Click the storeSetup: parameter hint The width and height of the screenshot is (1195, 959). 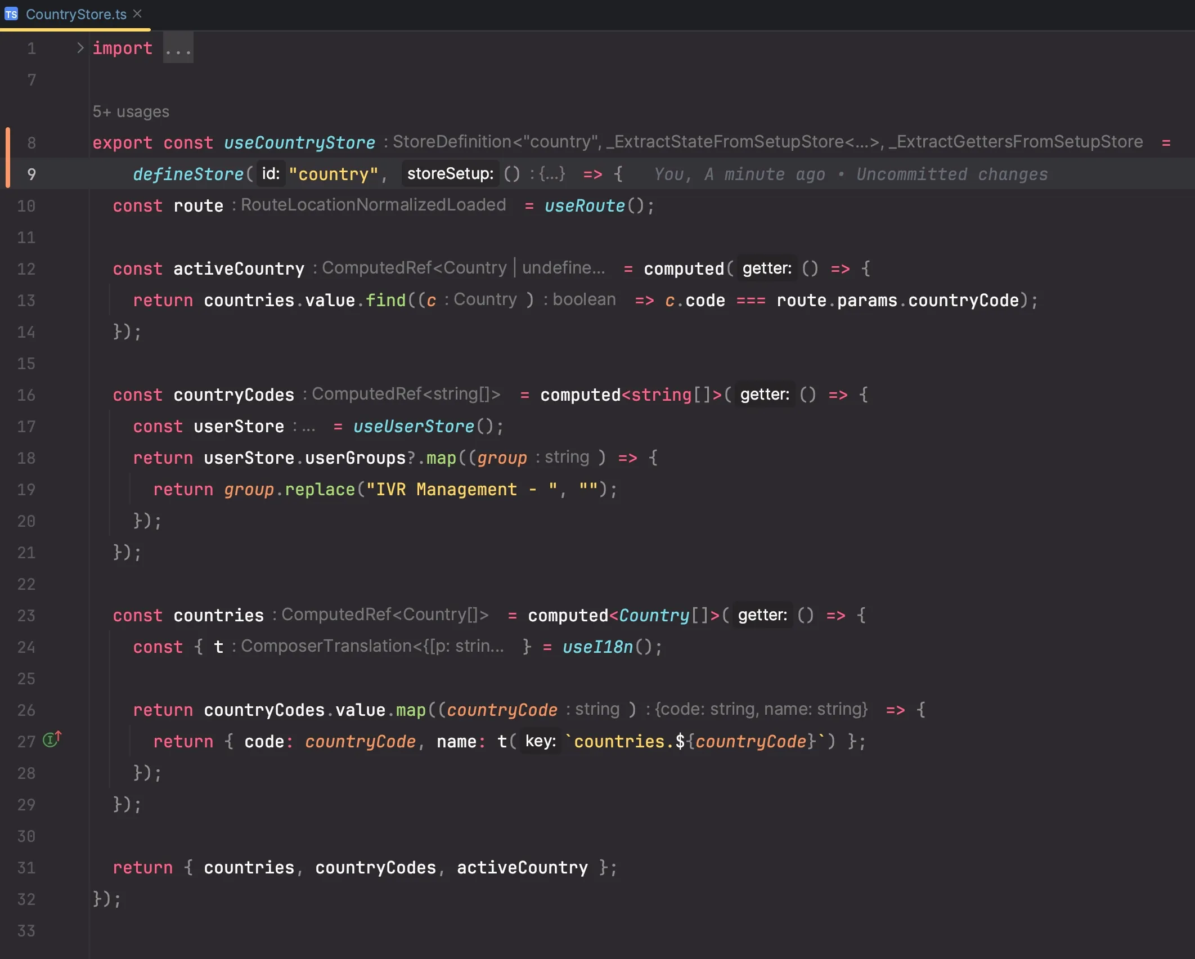pyautogui.click(x=450, y=174)
